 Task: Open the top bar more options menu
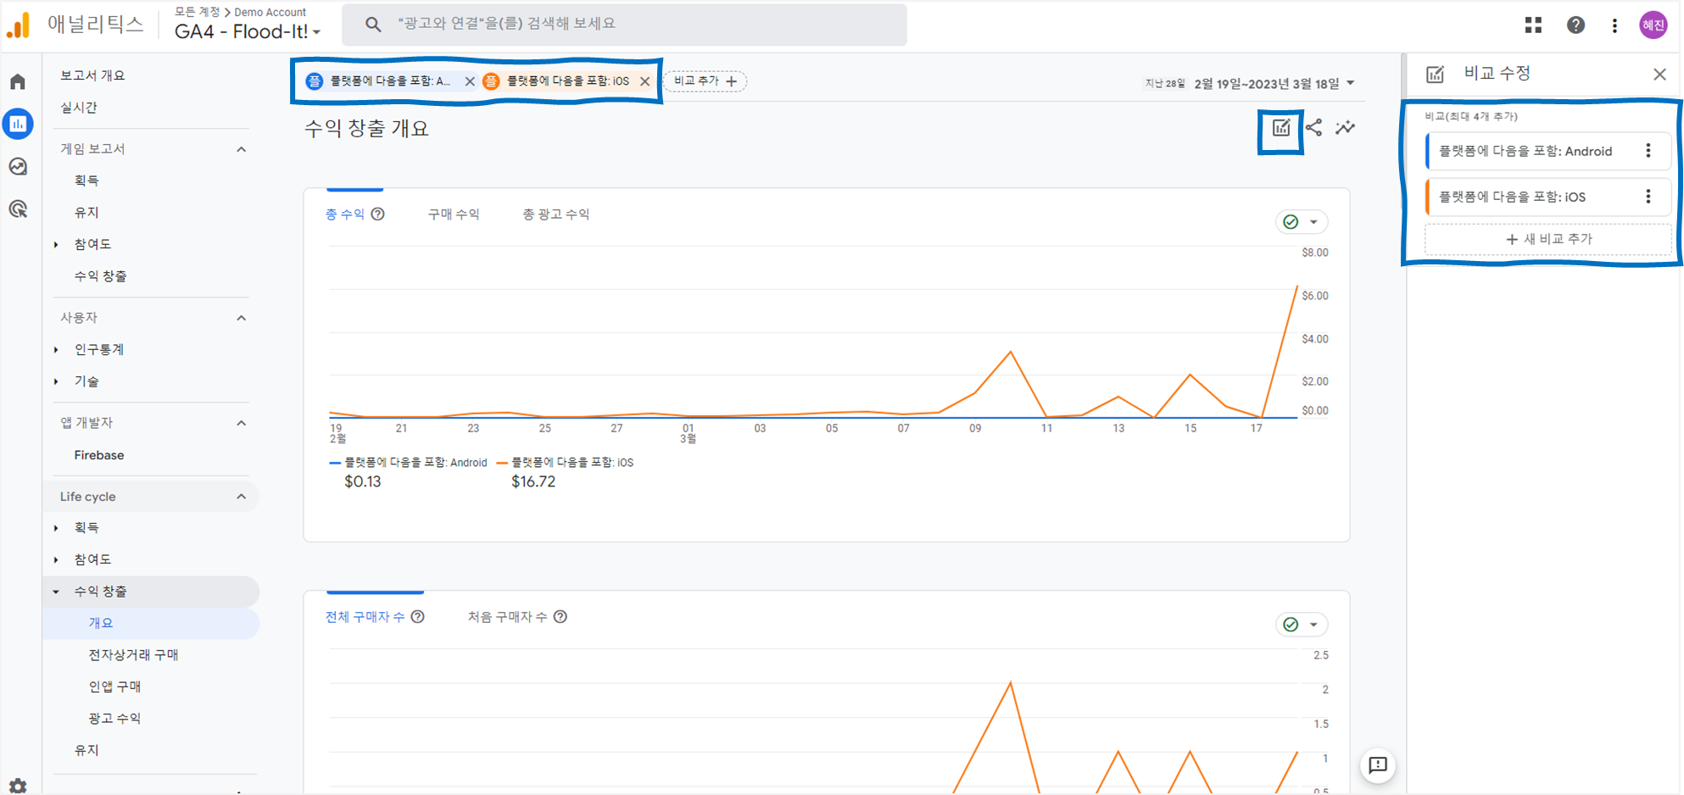1614,25
